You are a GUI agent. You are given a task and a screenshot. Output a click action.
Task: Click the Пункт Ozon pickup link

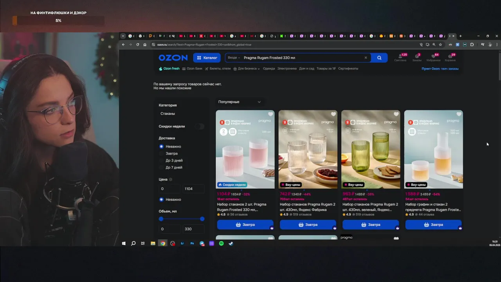click(440, 69)
